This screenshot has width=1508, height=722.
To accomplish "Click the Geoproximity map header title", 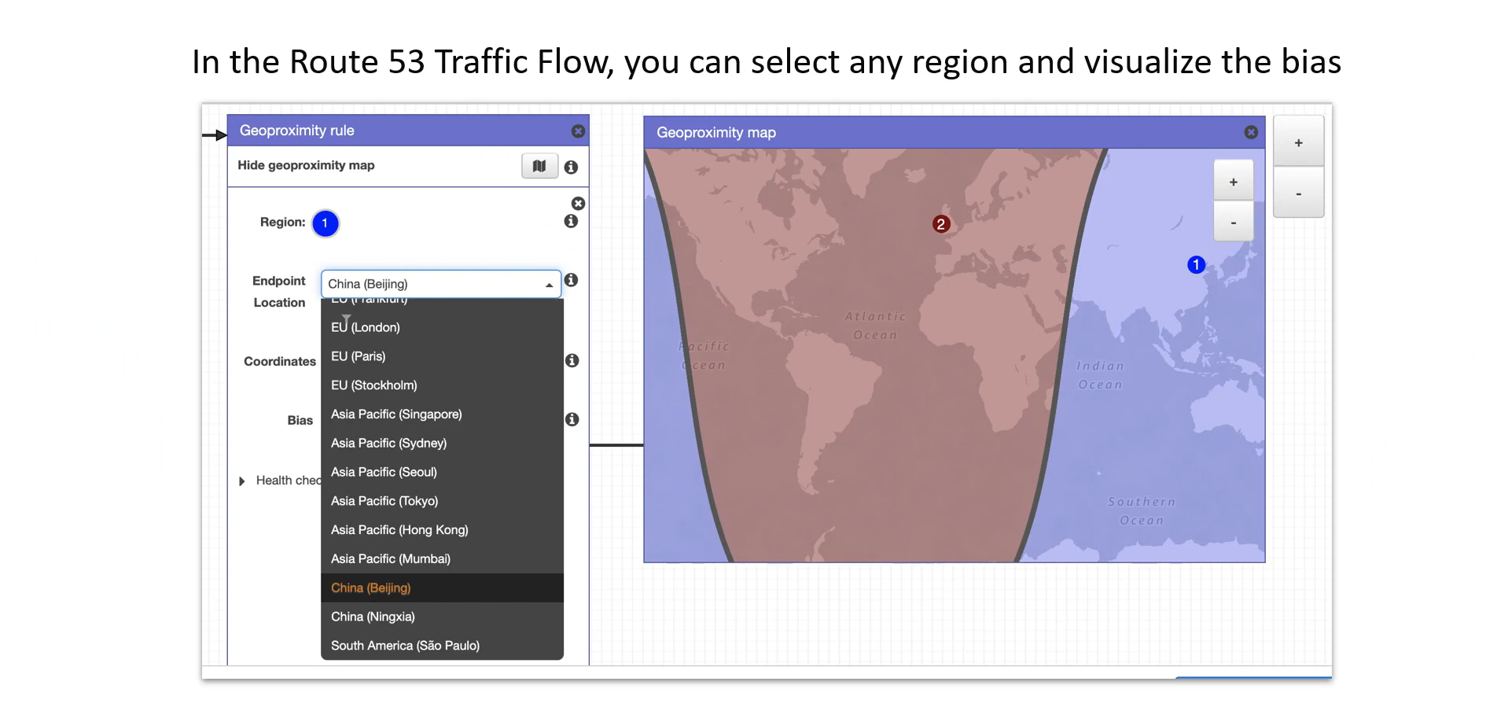I will tap(716, 133).
